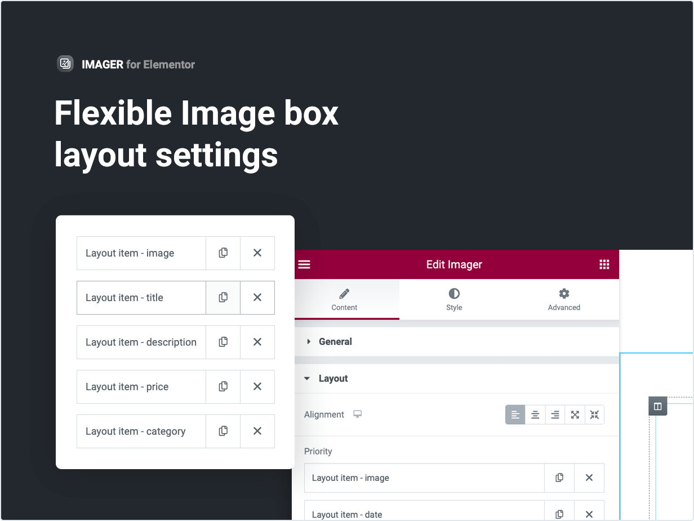
Task: Open the Elementor hamburger menu
Action: pos(304,264)
